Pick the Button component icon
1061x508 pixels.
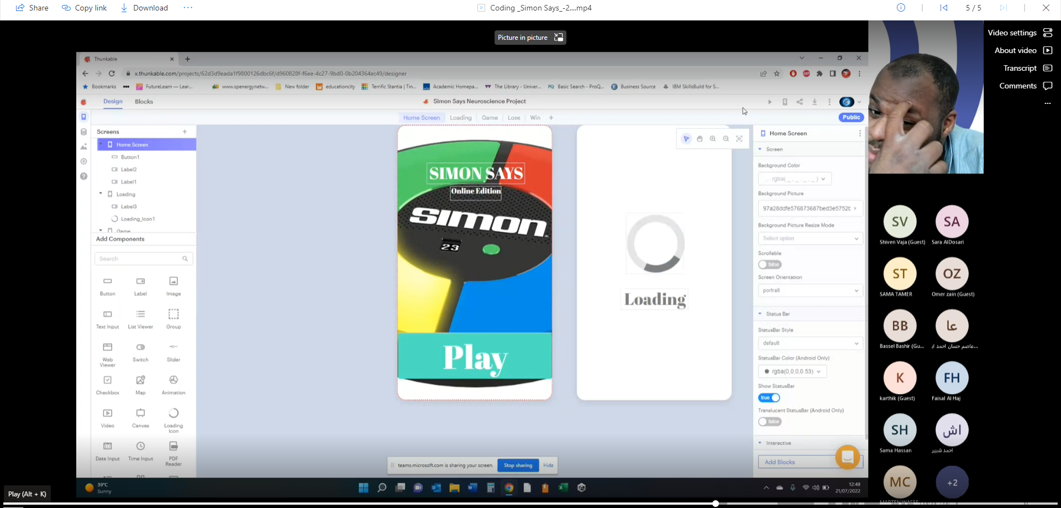click(x=108, y=281)
